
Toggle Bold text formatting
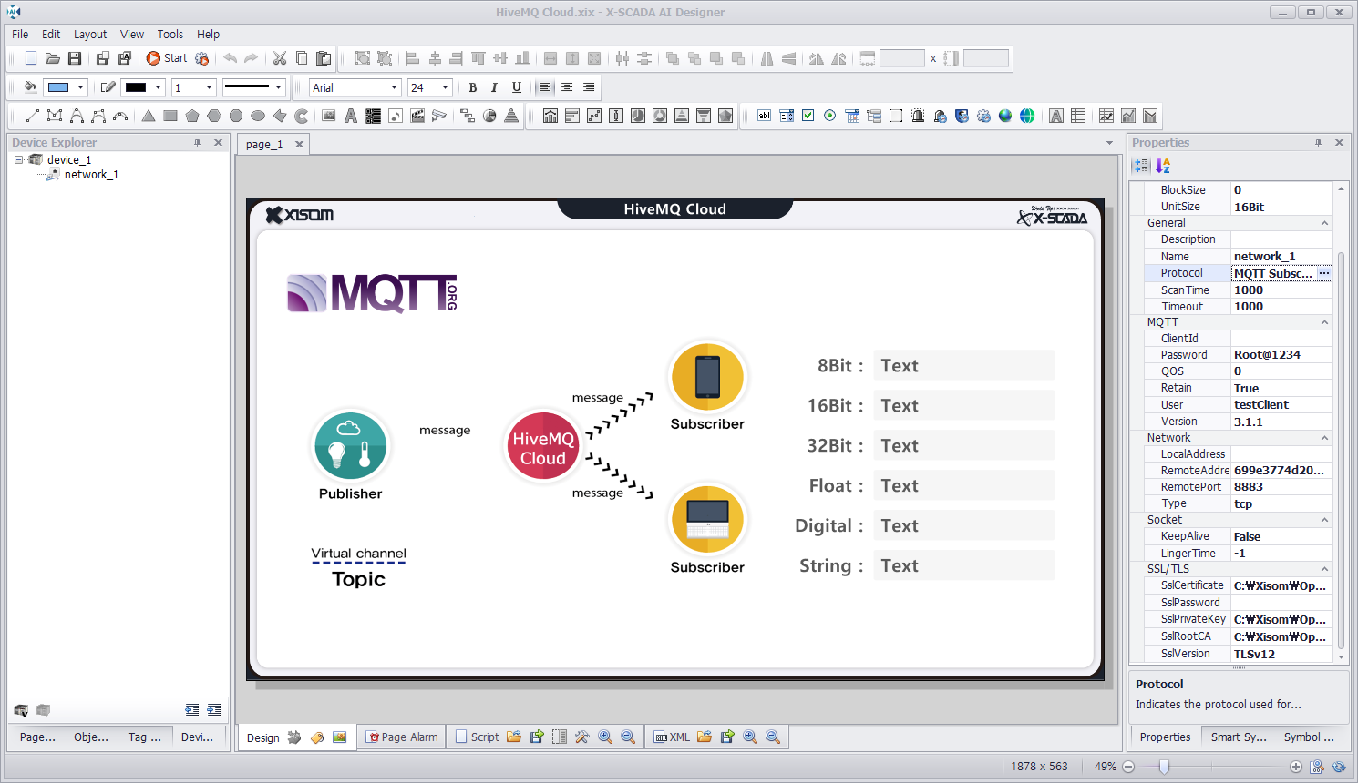pos(472,87)
